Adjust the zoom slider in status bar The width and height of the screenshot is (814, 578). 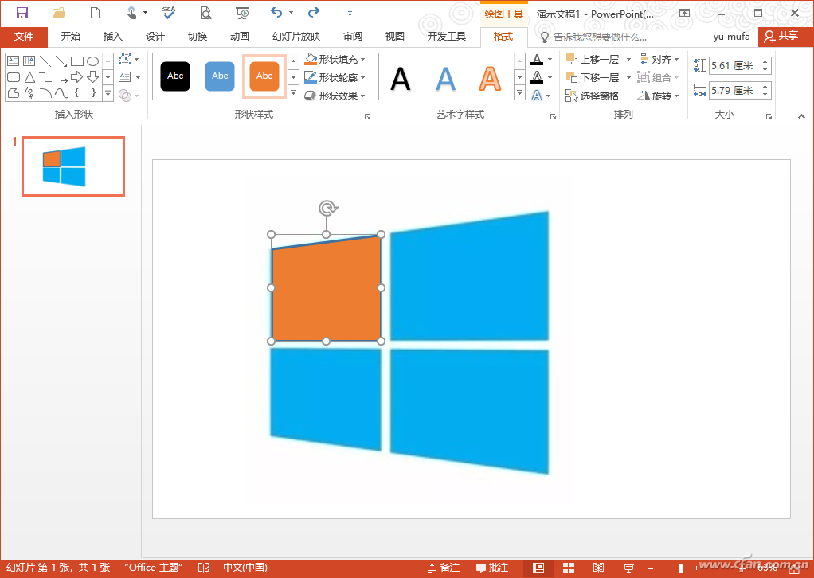pos(681,568)
